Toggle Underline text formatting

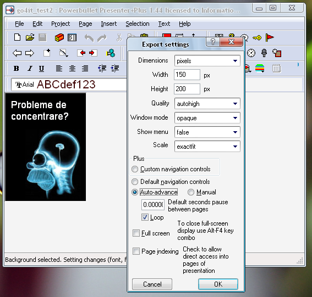pos(41,69)
